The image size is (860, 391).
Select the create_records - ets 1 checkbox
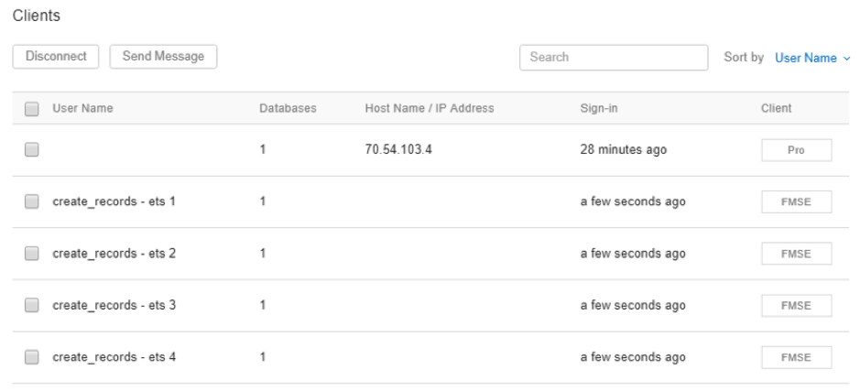tap(32, 201)
